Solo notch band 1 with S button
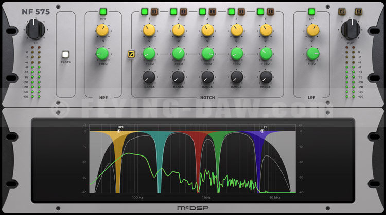Image resolution: width=386 pixels, height=215 pixels. (154, 11)
